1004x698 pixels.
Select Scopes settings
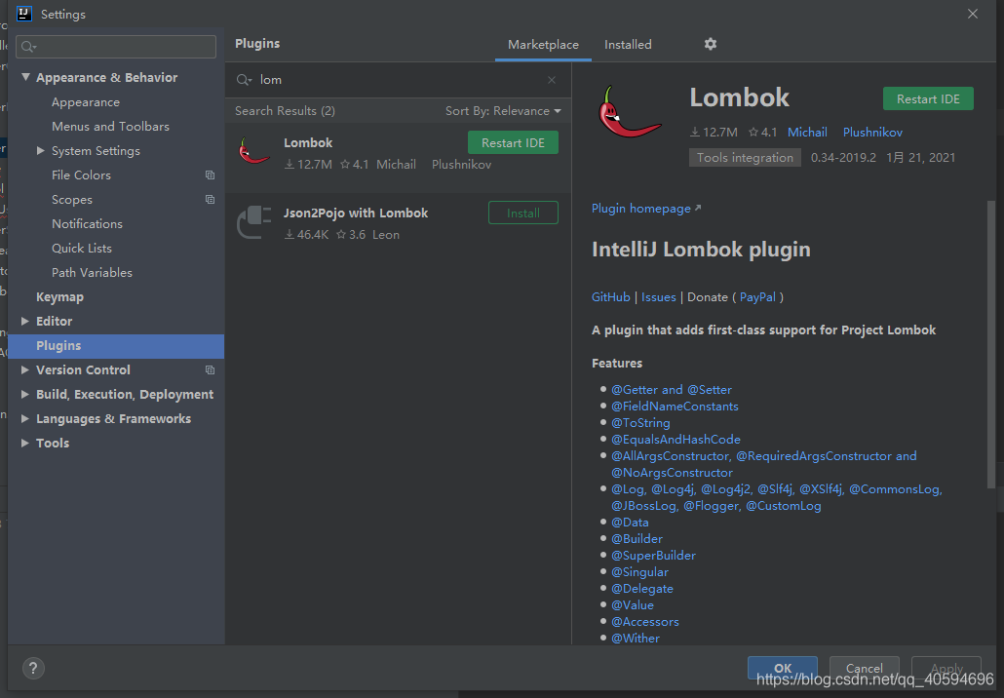tap(72, 199)
